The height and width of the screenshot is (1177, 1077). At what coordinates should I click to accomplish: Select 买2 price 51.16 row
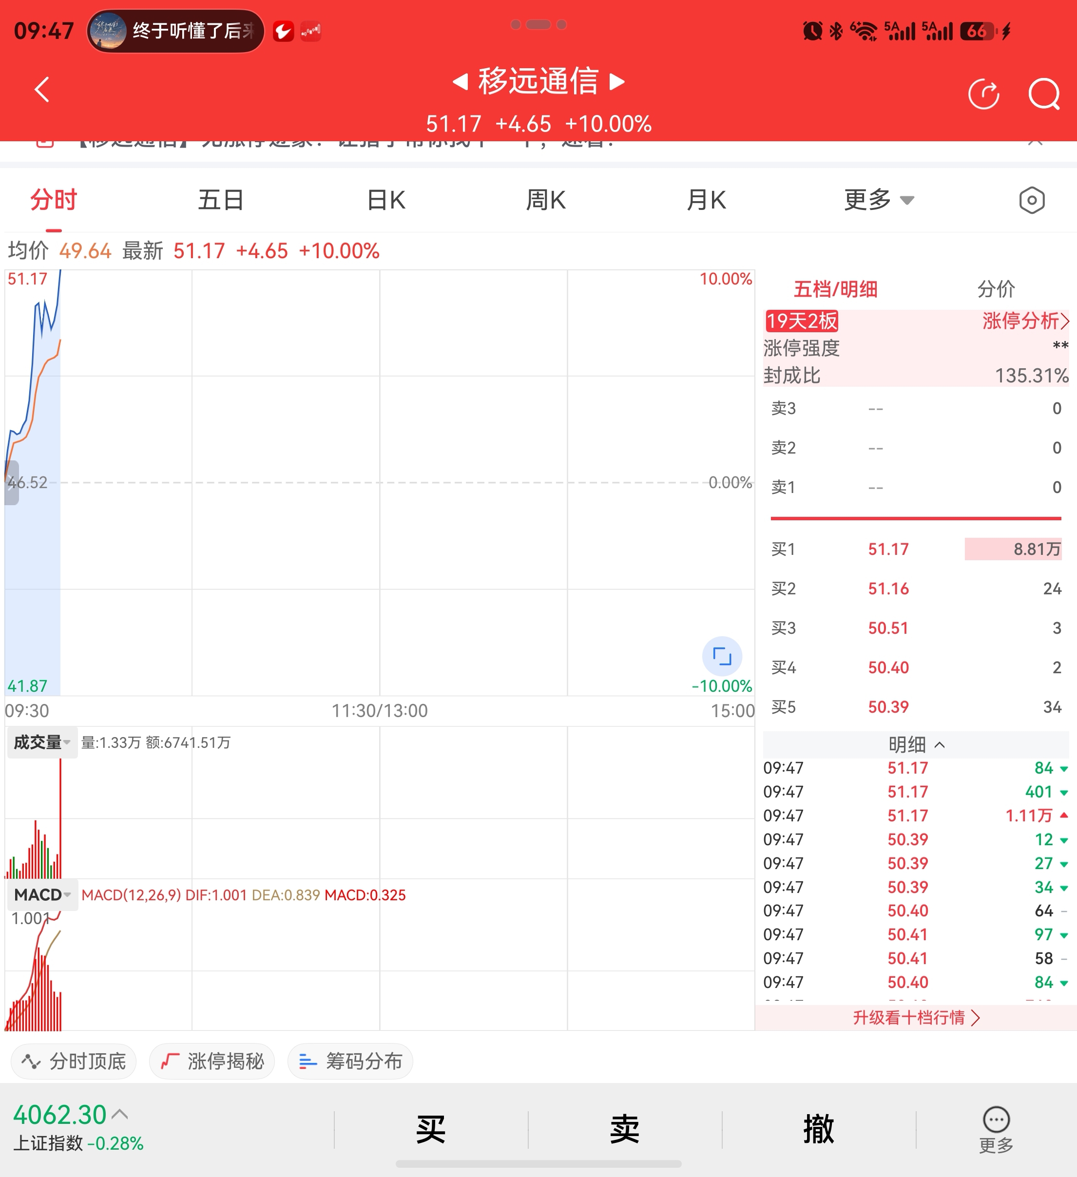[916, 588]
